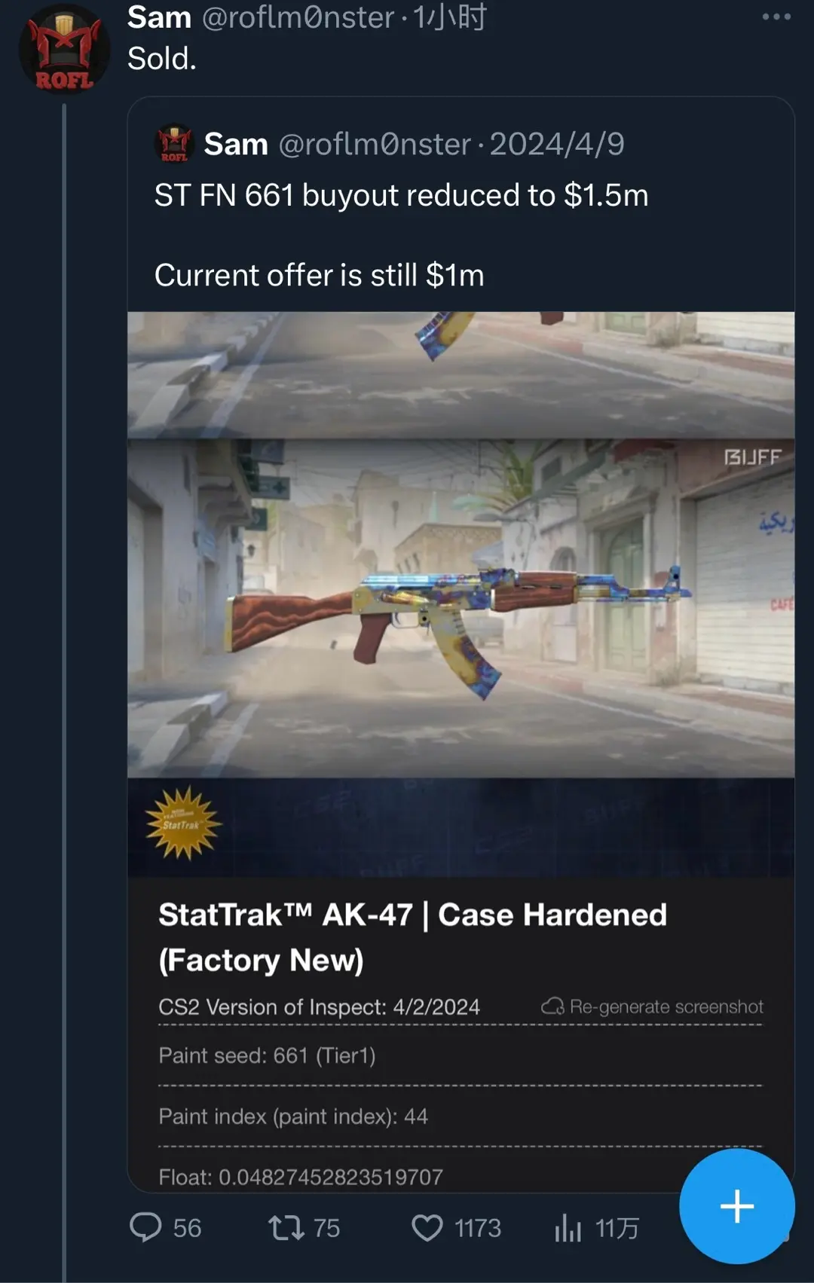
Task: Open Sam display name in quoted tweet
Action: point(236,144)
